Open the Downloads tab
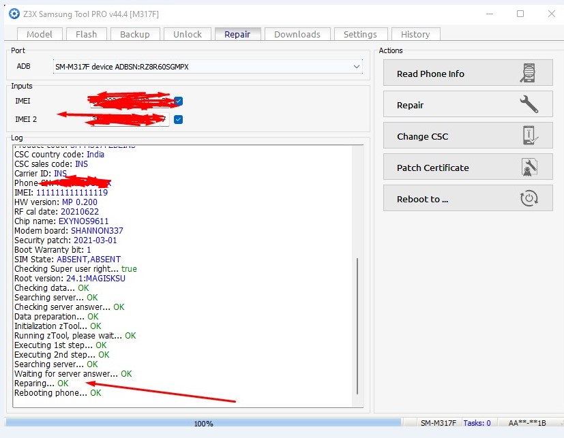Viewport: 564px width, 438px height. pyautogui.click(x=297, y=35)
